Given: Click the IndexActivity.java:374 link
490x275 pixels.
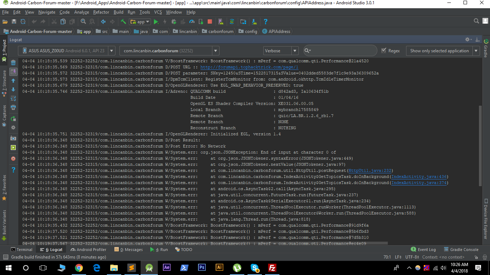Looking at the screenshot, I should click(x=419, y=183).
